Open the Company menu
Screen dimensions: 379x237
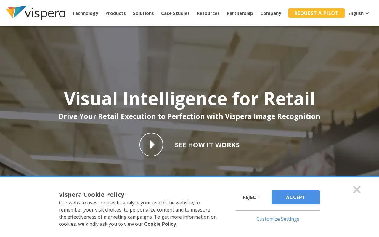point(271,13)
